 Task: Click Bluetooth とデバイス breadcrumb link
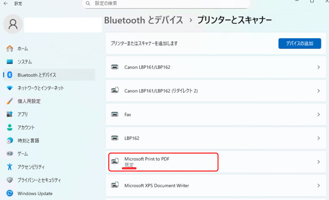(x=144, y=20)
